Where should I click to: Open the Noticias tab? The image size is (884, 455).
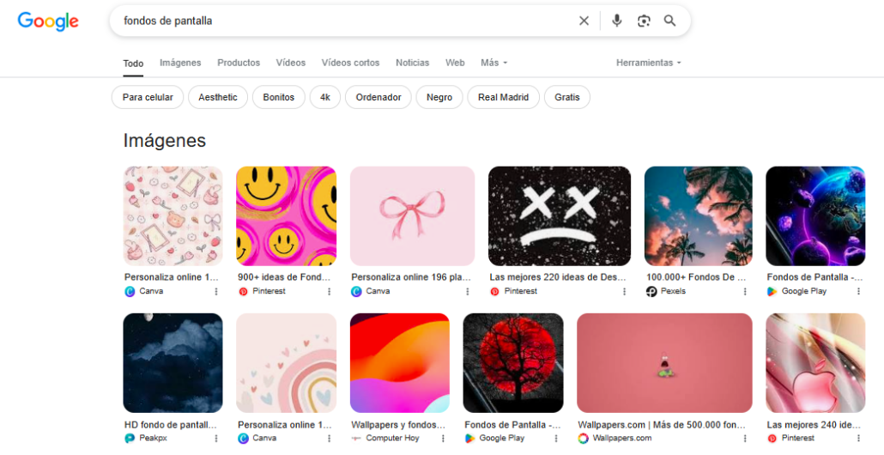click(x=412, y=63)
